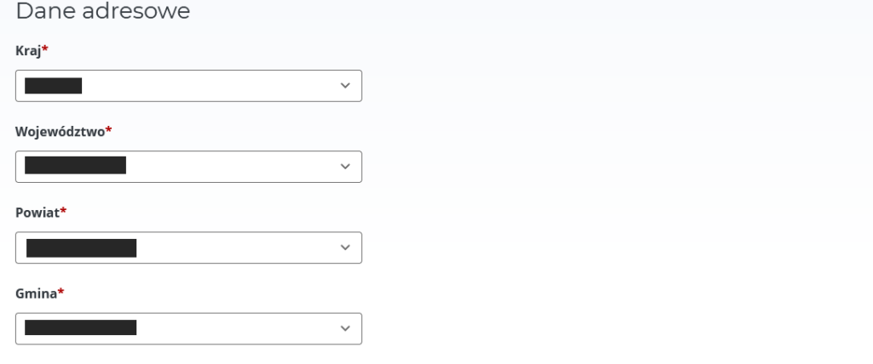
Task: Click the "Dane adresowe" section heading
Action: coord(102,12)
